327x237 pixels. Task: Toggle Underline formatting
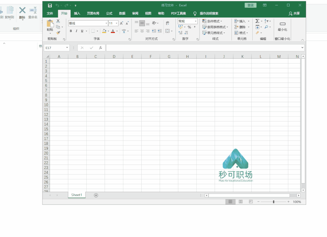[x=82, y=31]
